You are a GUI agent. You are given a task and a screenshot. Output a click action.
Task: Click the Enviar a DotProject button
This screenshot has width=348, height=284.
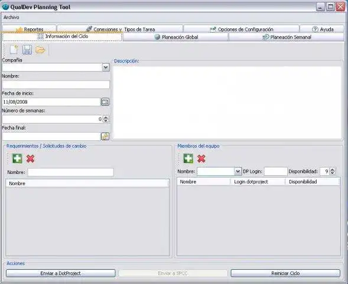click(61, 273)
